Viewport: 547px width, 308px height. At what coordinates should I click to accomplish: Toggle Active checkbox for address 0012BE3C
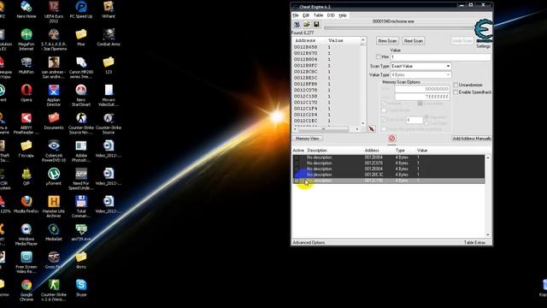[x=297, y=175]
